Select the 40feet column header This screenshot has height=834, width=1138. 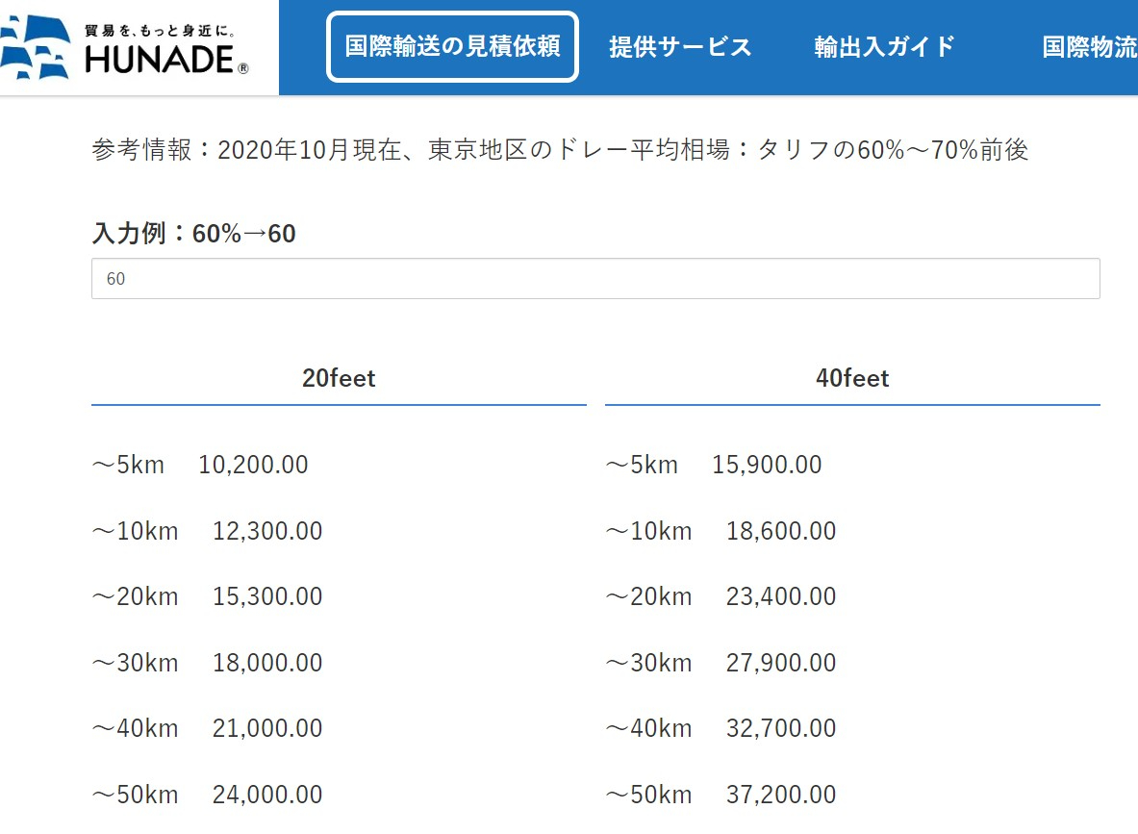851,377
